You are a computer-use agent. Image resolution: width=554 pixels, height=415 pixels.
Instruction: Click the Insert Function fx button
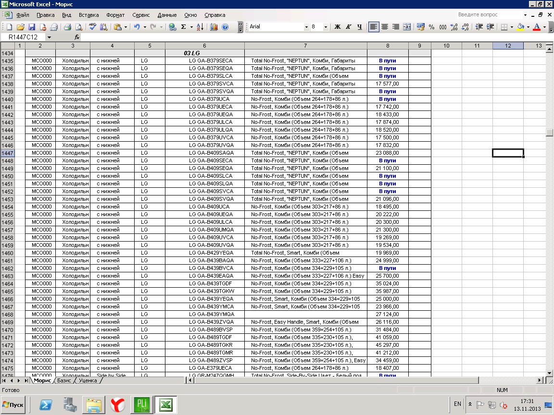click(77, 37)
